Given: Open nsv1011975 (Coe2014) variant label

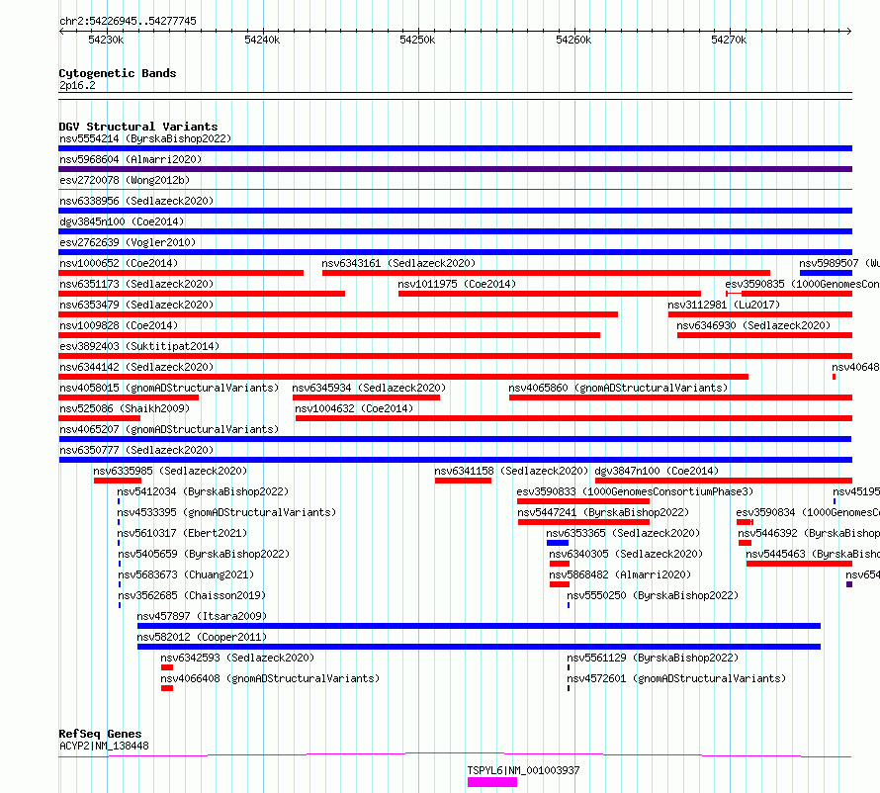Looking at the screenshot, I should coord(457,284).
